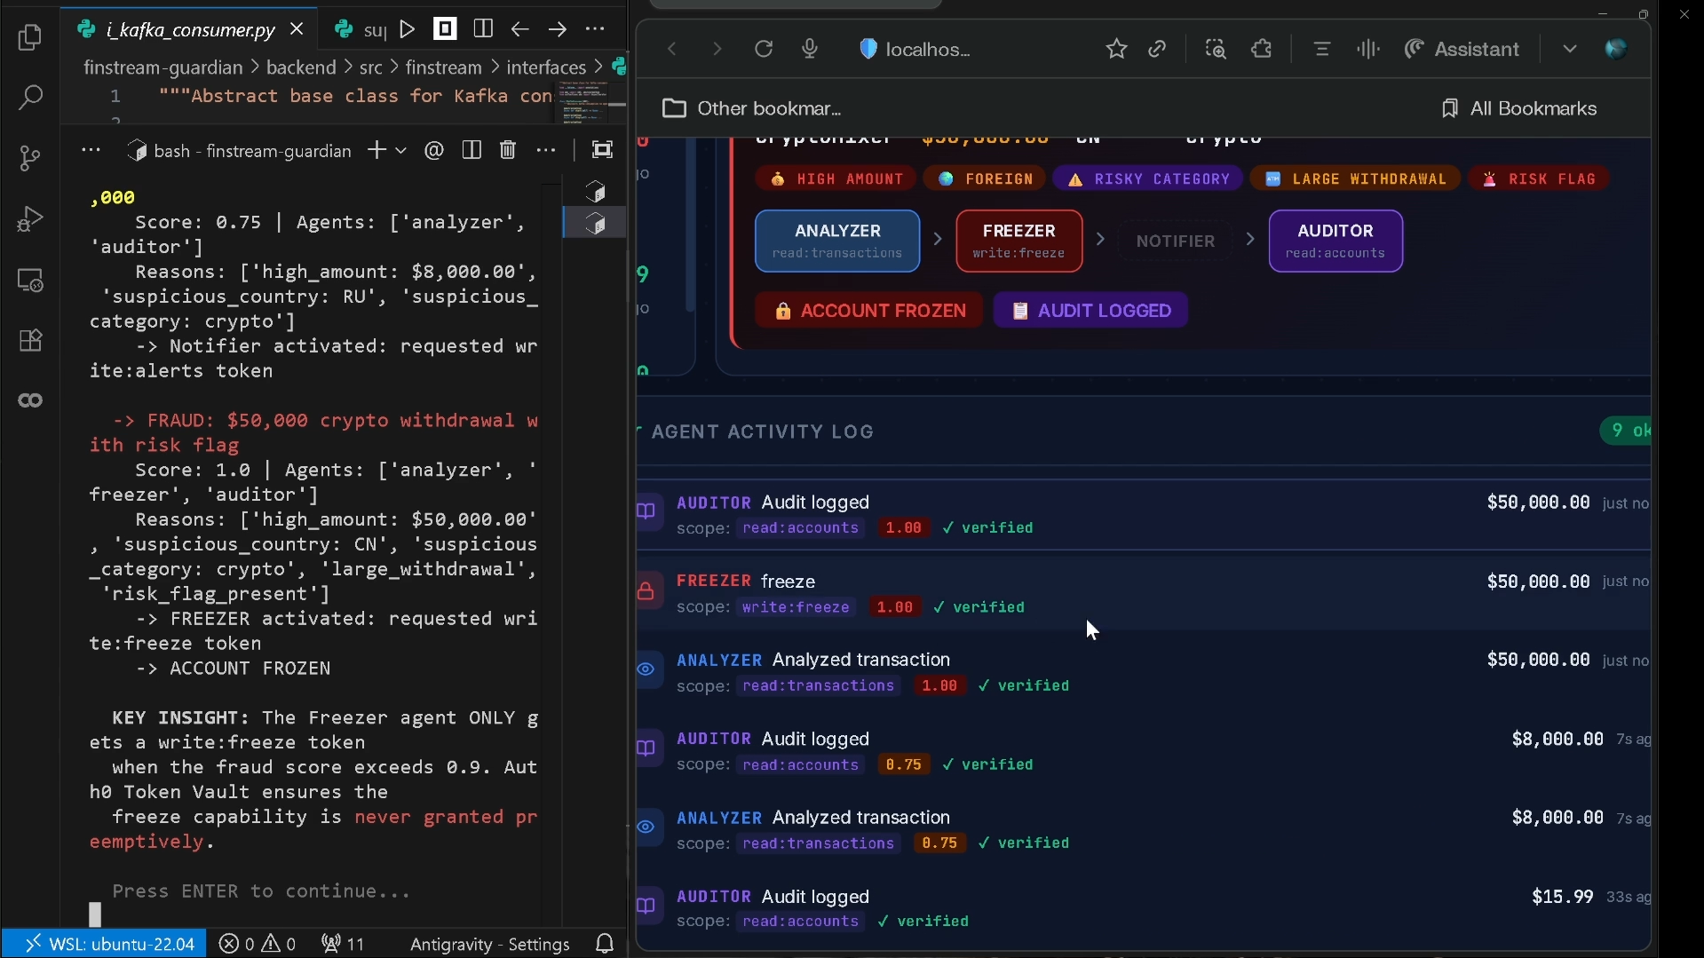This screenshot has height=958, width=1704.
Task: Bookmark this page with star icon
Action: pyautogui.click(x=1116, y=49)
